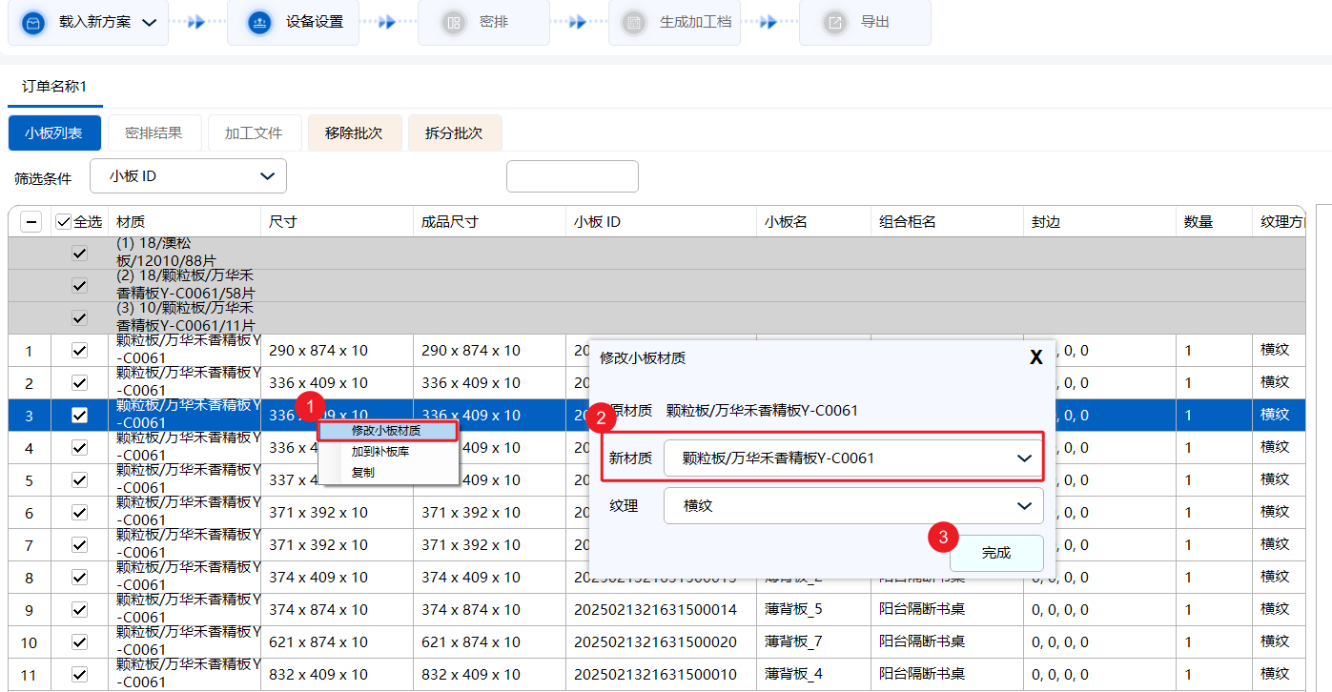Click the 完成 button
Screen dimensions: 1332x692
pos(995,553)
